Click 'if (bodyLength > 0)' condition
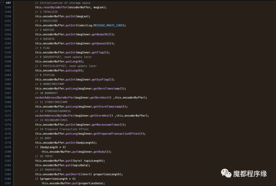 point(50,147)
